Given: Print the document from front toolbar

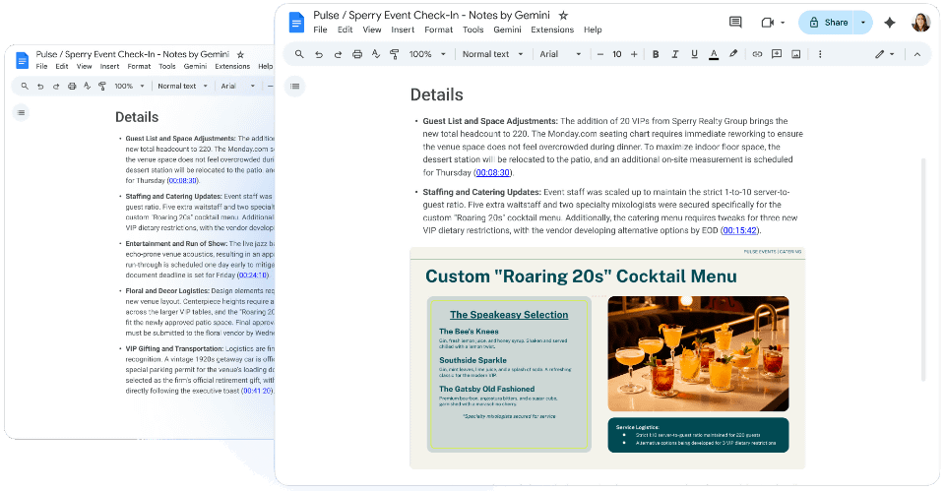Looking at the screenshot, I should tap(357, 54).
